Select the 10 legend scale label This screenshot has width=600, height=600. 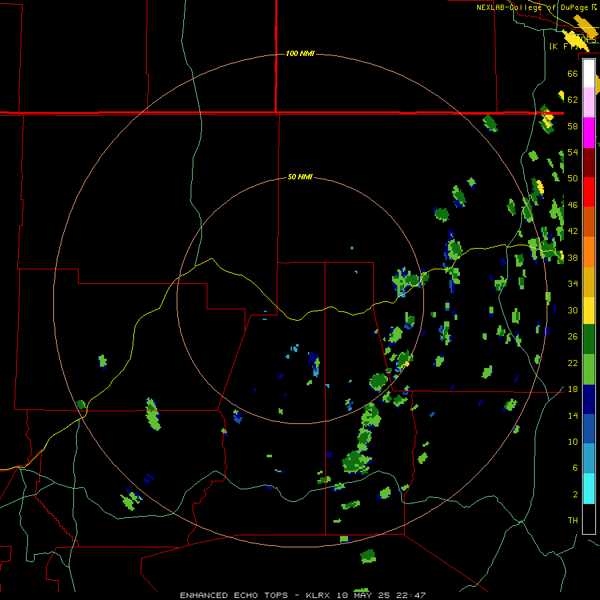[573, 441]
